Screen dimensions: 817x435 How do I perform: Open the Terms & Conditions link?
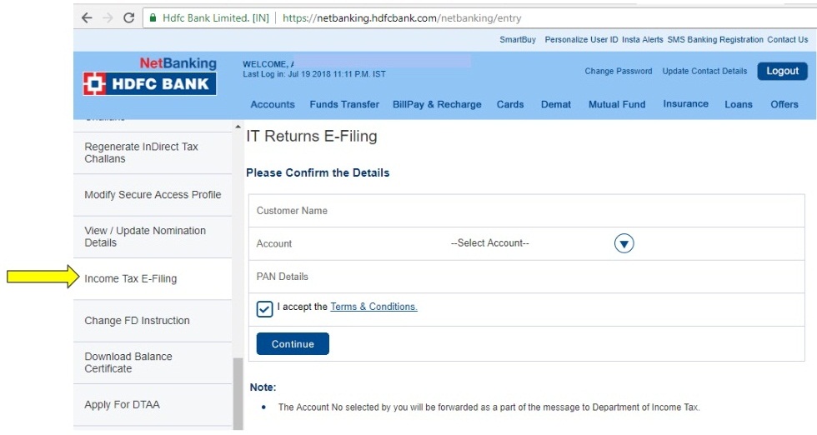coord(373,307)
